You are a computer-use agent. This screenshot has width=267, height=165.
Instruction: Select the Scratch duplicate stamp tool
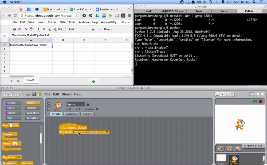point(218,94)
